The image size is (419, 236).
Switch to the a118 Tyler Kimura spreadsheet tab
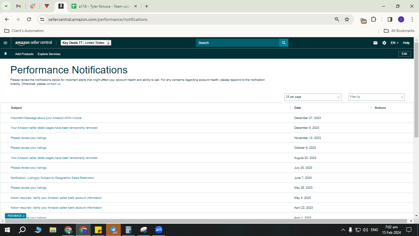(x=100, y=6)
